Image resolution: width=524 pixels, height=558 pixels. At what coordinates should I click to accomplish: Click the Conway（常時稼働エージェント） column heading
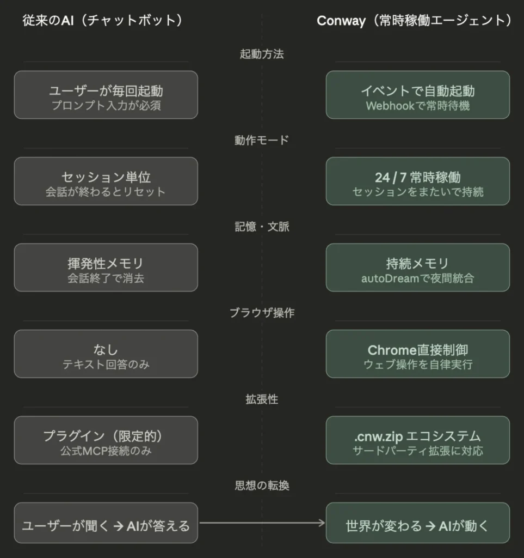414,21
